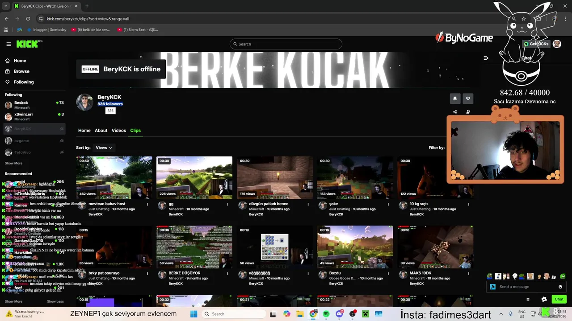Play the 'şoke' clip thumbnail

355,177
